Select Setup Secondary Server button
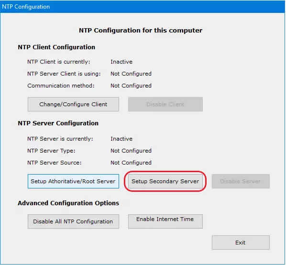The height and width of the screenshot is (265, 286). tap(165, 181)
